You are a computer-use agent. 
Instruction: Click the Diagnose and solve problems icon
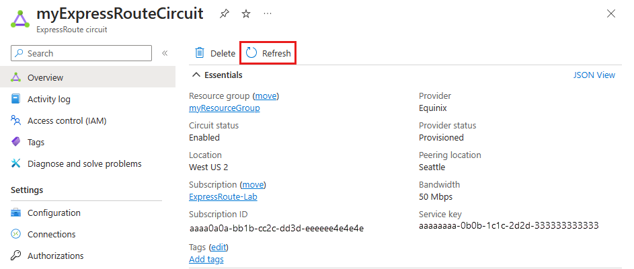[16, 163]
